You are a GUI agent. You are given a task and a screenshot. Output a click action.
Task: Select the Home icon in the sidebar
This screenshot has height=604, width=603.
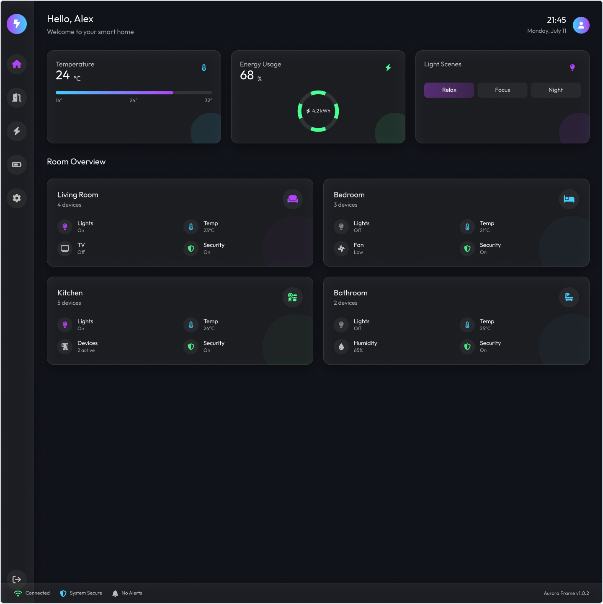(17, 64)
